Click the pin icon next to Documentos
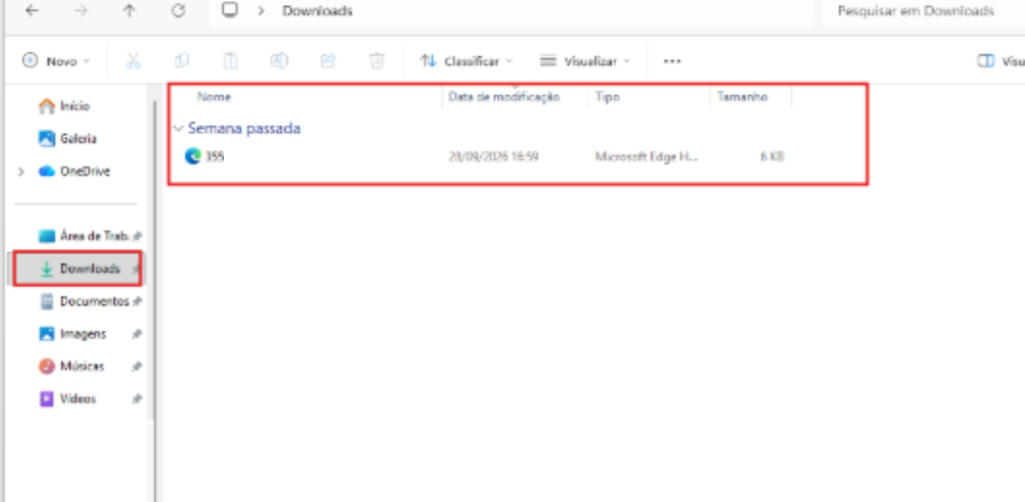Image resolution: width=1025 pixels, height=502 pixels. point(137,301)
